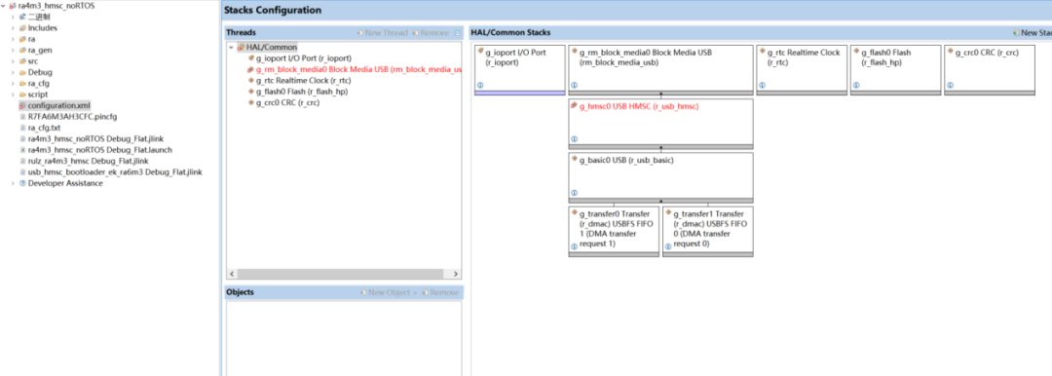This screenshot has height=376, width=1052.
Task: Select red g_rm_block_media0 entry in Threads
Action: click(358, 69)
